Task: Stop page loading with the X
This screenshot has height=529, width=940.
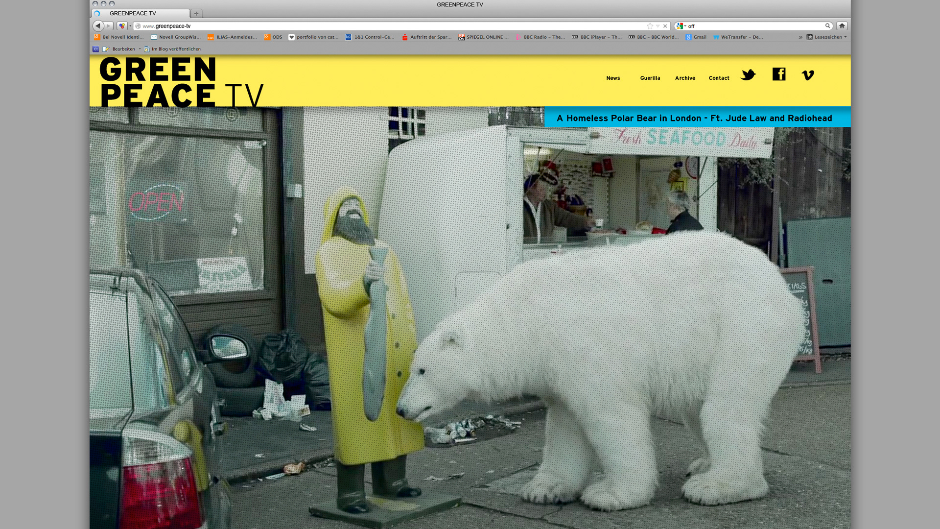Action: coord(665,26)
